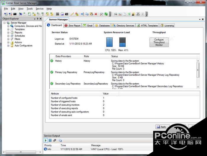Click the clear output icon in Service Output

(x=55, y=140)
